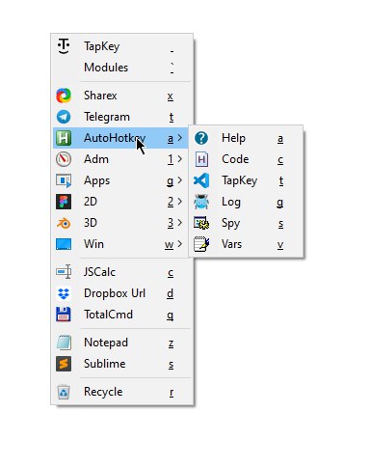Select the highlighted AutoHotkey entry
The image size is (370, 467).
[x=120, y=138]
